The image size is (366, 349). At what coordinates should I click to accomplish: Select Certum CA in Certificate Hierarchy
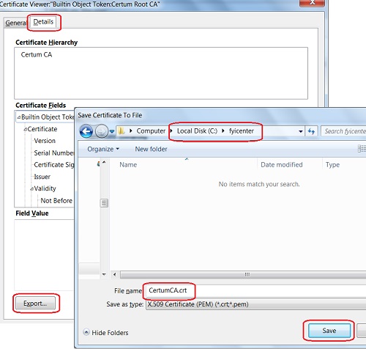pos(37,54)
